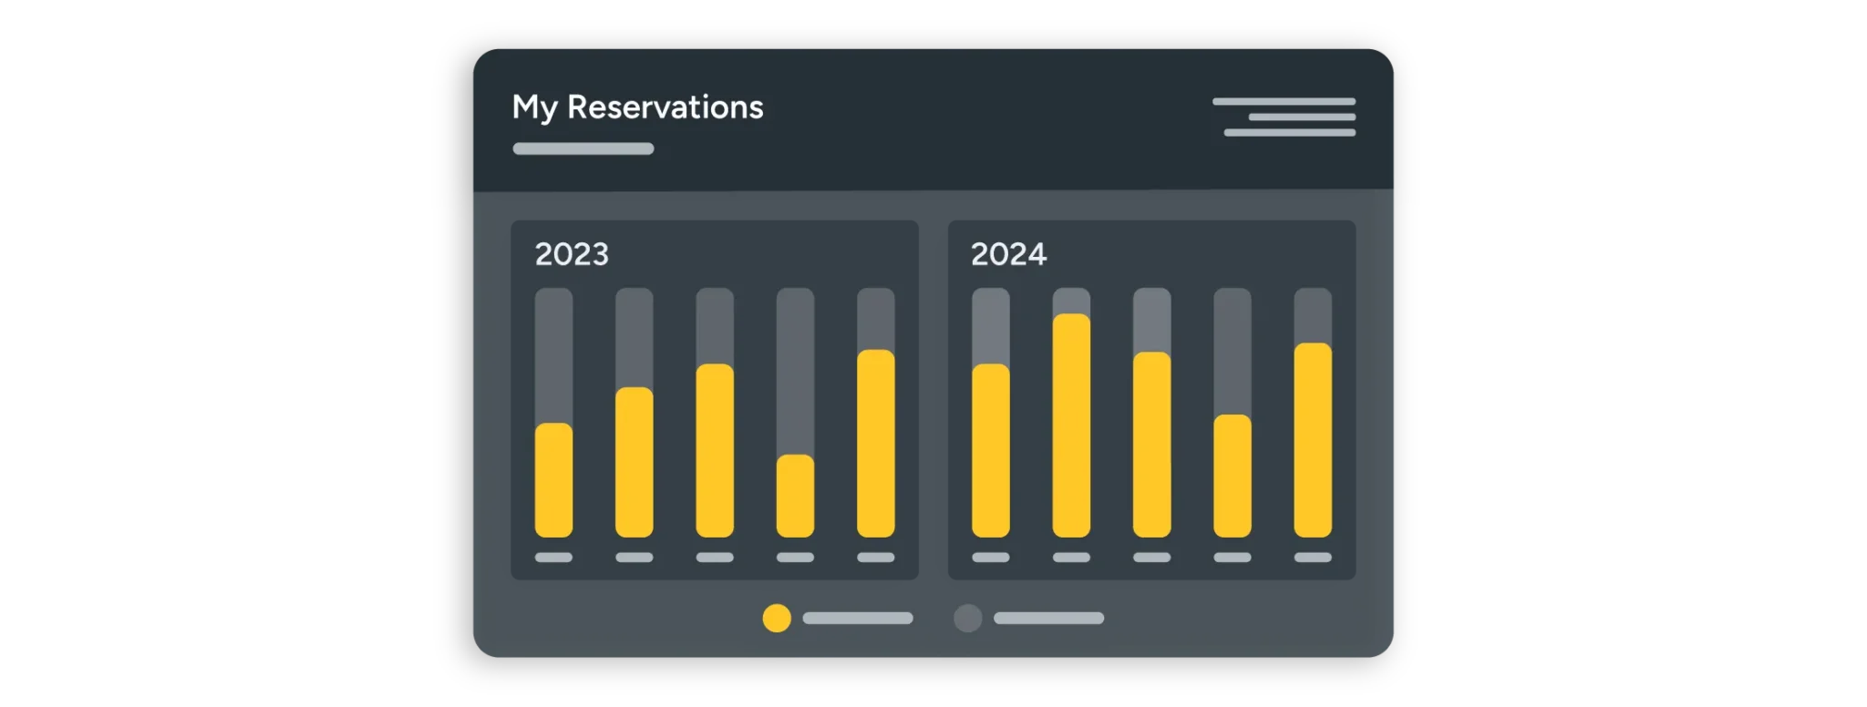The image size is (1867, 707).
Task: Click the gray legend label placeholder
Action: [x=1048, y=618]
